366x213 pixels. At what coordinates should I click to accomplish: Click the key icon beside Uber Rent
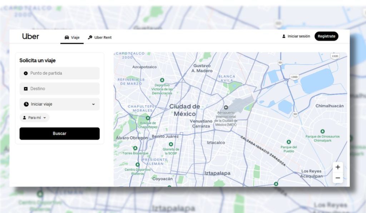tap(90, 37)
